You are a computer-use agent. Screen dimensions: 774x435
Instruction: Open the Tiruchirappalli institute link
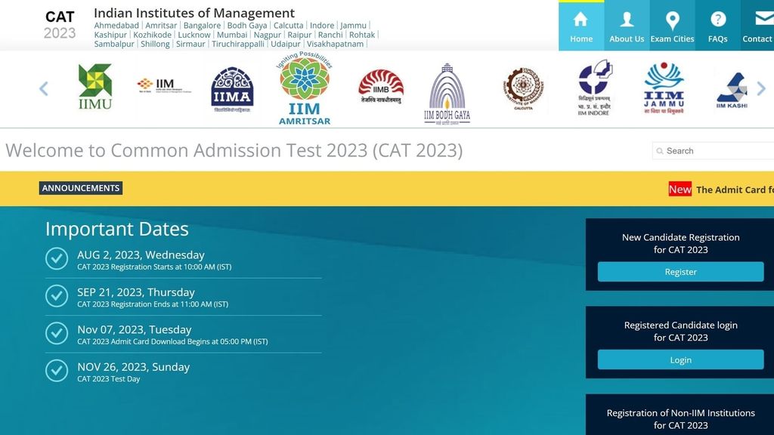click(x=238, y=44)
